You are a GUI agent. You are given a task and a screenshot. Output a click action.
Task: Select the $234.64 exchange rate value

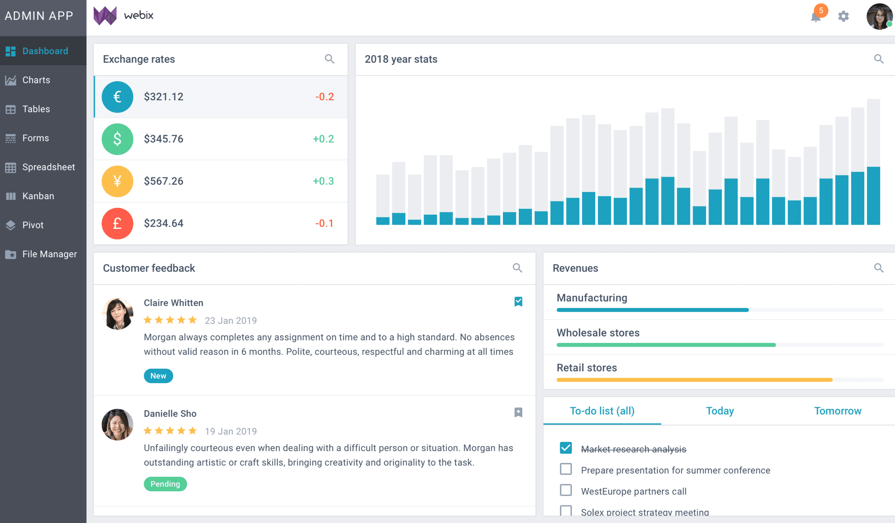164,223
